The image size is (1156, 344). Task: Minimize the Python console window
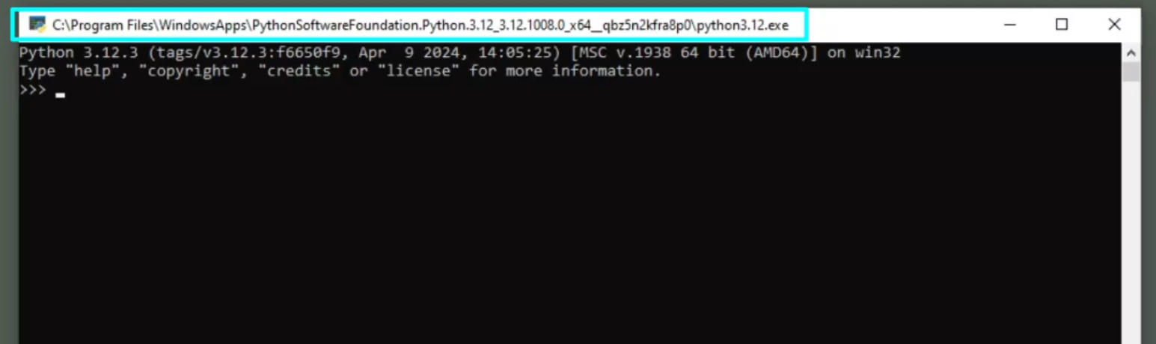(x=1009, y=25)
